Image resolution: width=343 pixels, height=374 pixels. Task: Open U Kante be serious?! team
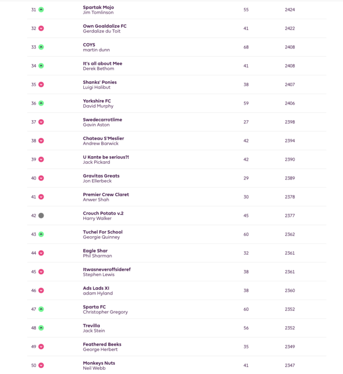tap(106, 157)
